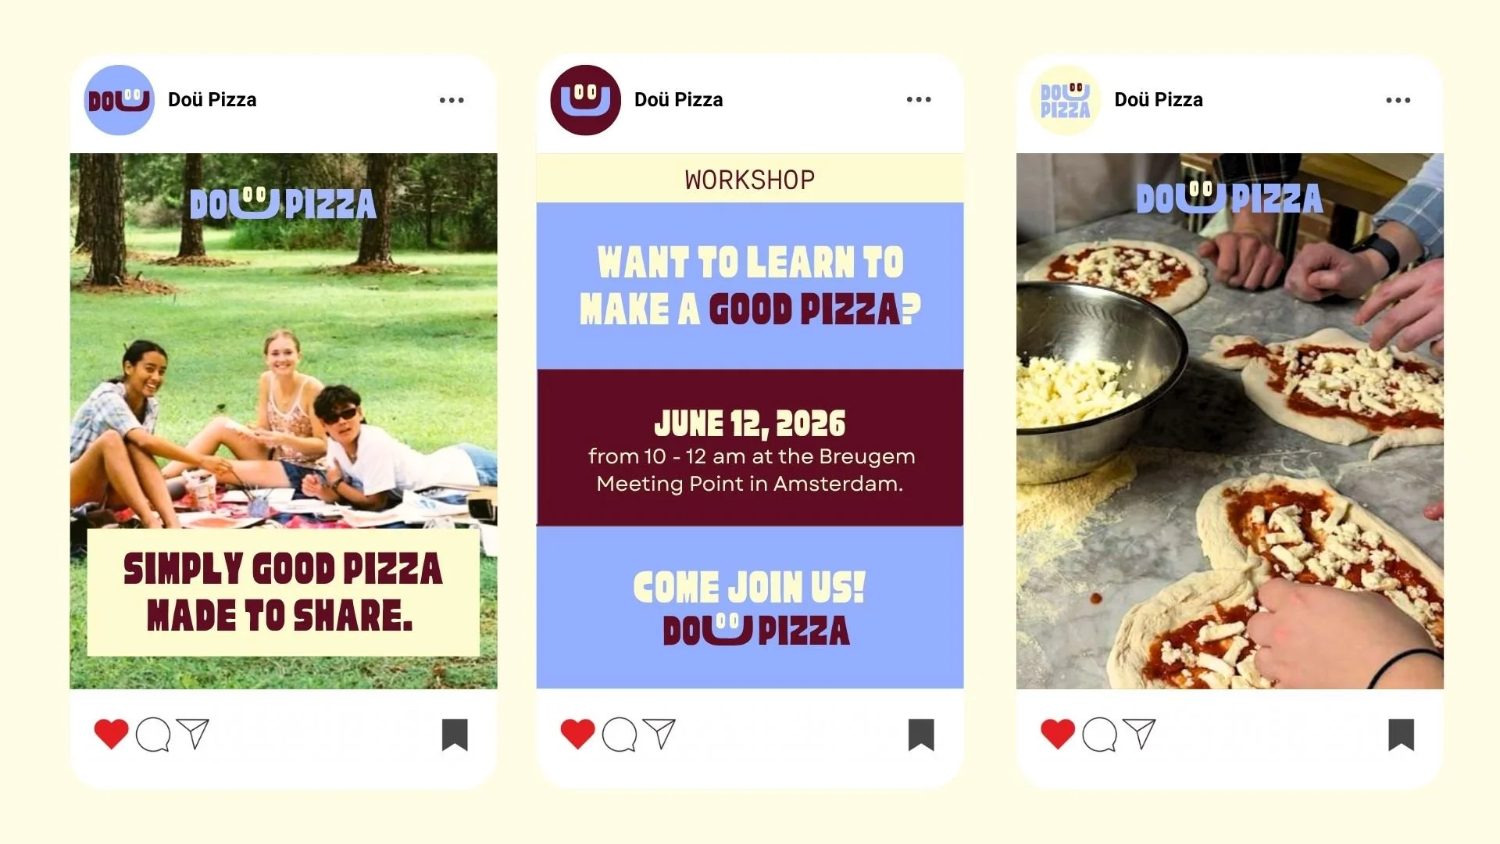Toggle bookmark on the picnic post
Image resolution: width=1500 pixels, height=844 pixels.
455,735
